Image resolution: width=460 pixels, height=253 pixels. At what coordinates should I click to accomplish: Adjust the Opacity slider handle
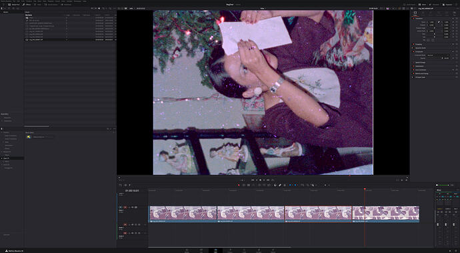pyautogui.click(x=442, y=58)
